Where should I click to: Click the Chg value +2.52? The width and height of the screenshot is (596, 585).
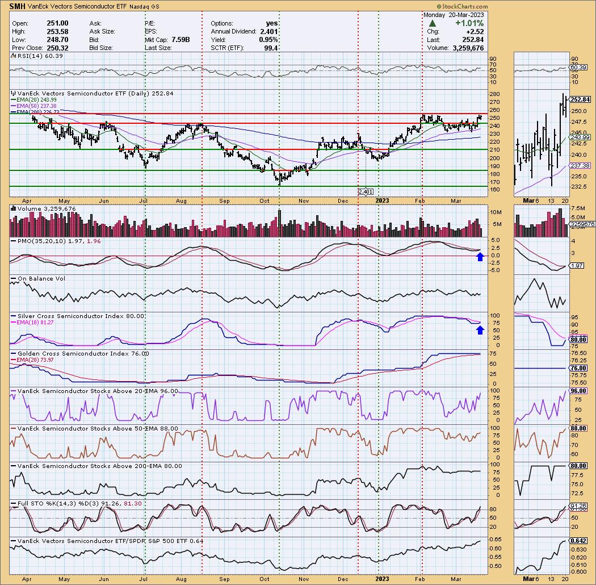[x=476, y=32]
